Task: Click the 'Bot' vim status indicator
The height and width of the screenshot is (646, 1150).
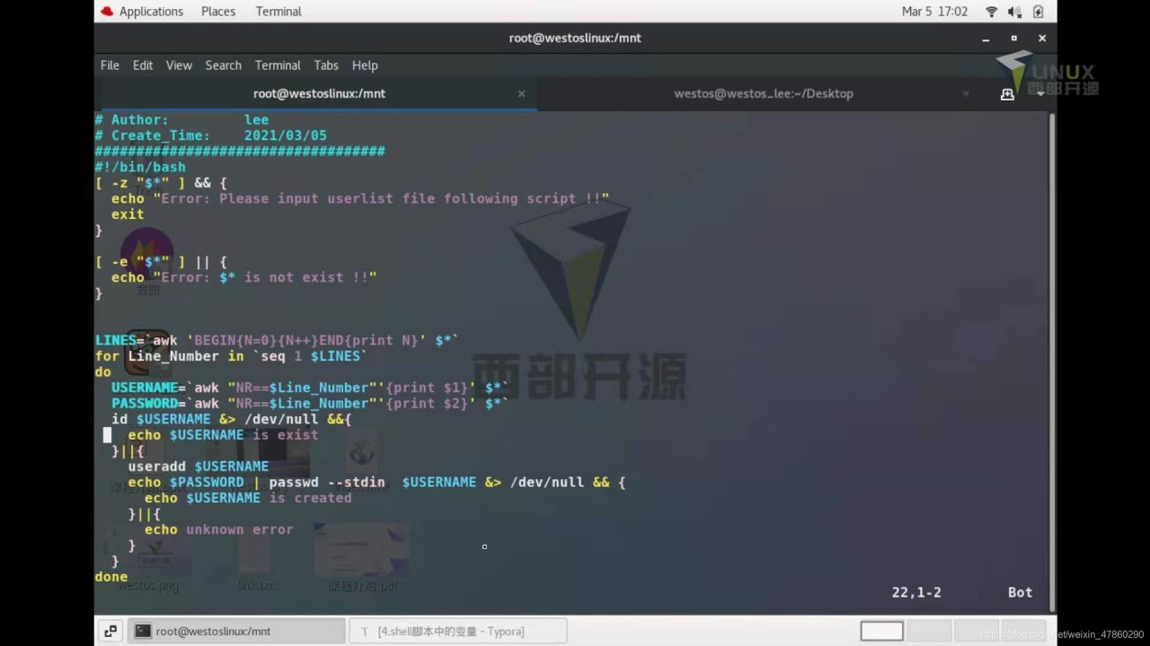Action: pyautogui.click(x=1020, y=592)
